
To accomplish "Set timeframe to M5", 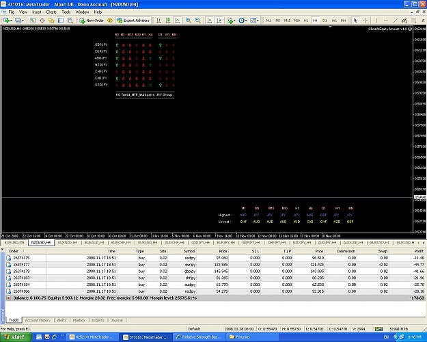I will 278,21.
